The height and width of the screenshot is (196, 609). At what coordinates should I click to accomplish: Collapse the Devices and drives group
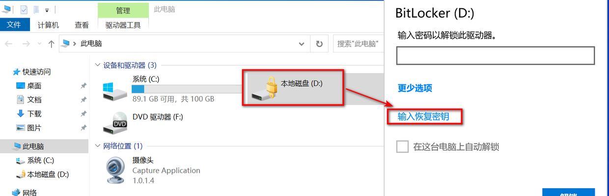[x=97, y=65]
